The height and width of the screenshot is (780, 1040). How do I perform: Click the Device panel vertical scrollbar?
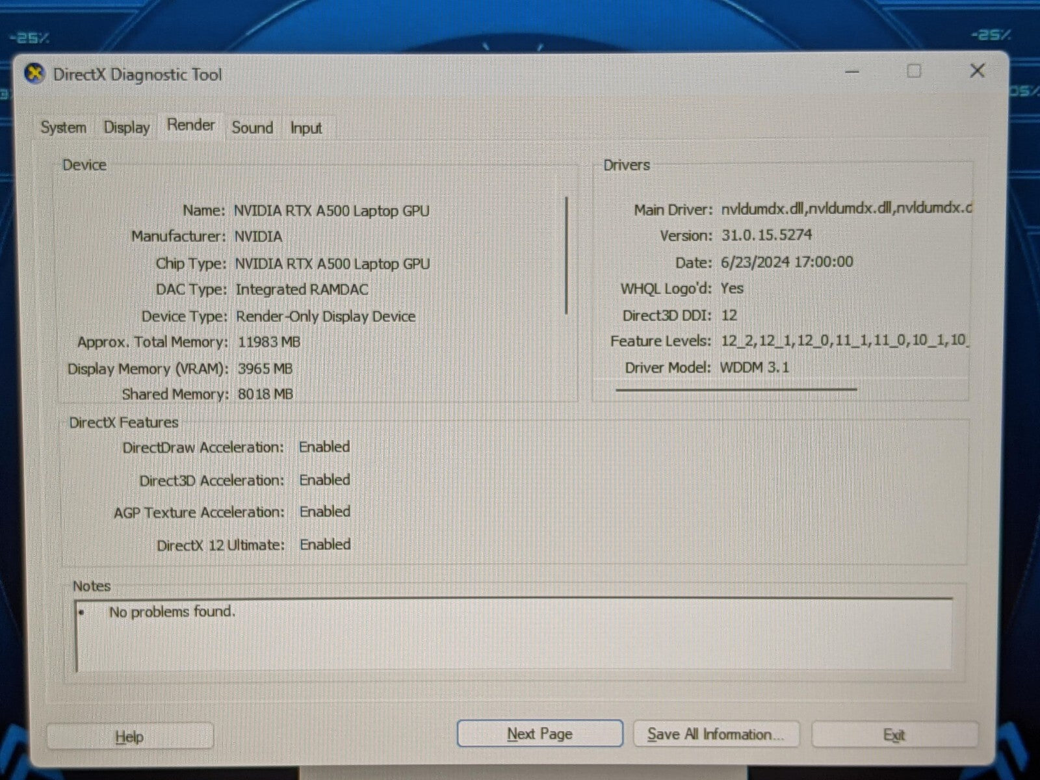(x=567, y=255)
